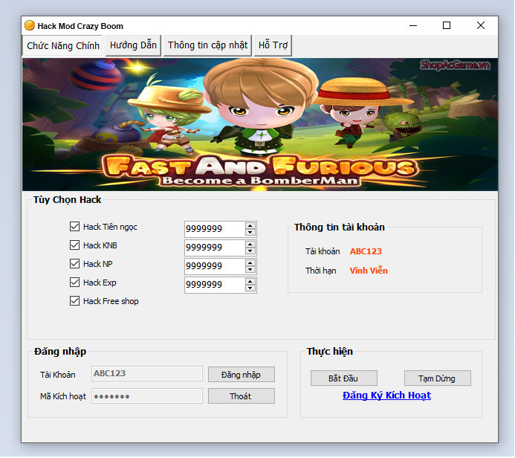515x458 pixels.
Task: Click the Thoát button
Action: [x=241, y=396]
